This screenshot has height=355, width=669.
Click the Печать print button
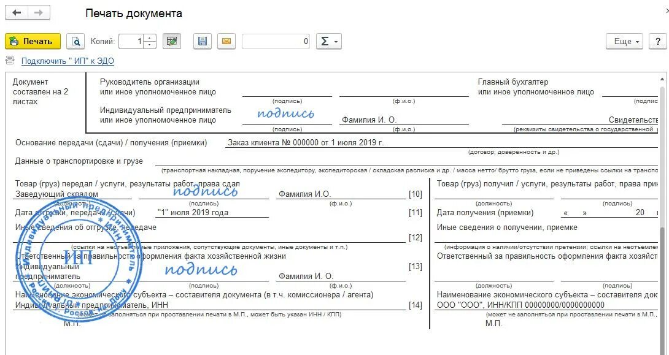coord(33,41)
